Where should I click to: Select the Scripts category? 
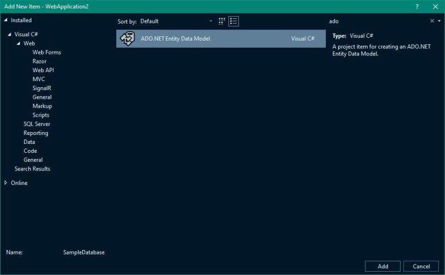point(41,115)
